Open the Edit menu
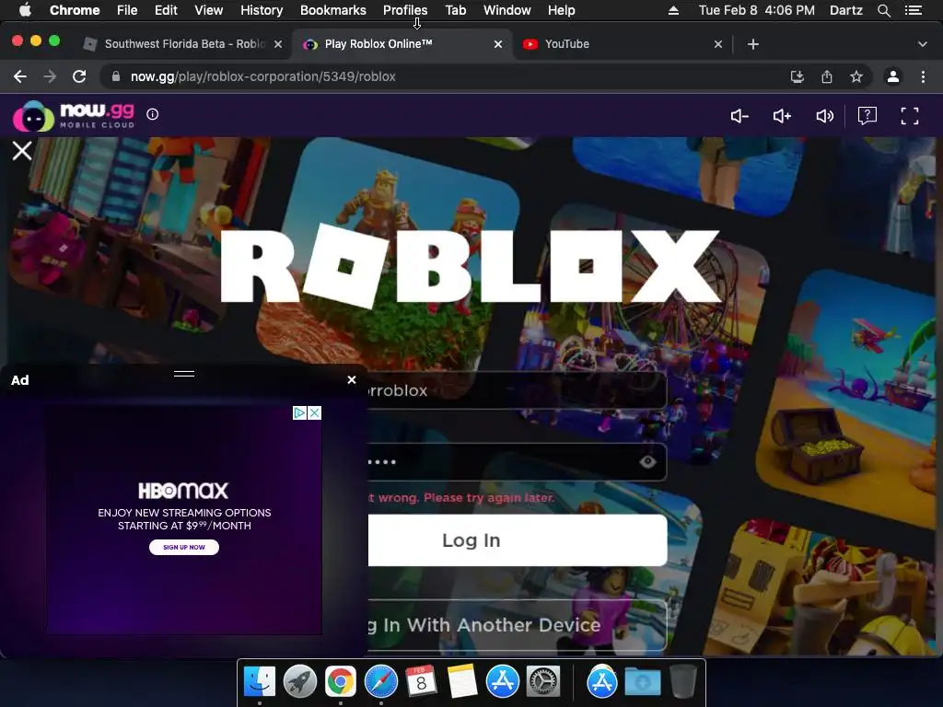 (x=166, y=10)
